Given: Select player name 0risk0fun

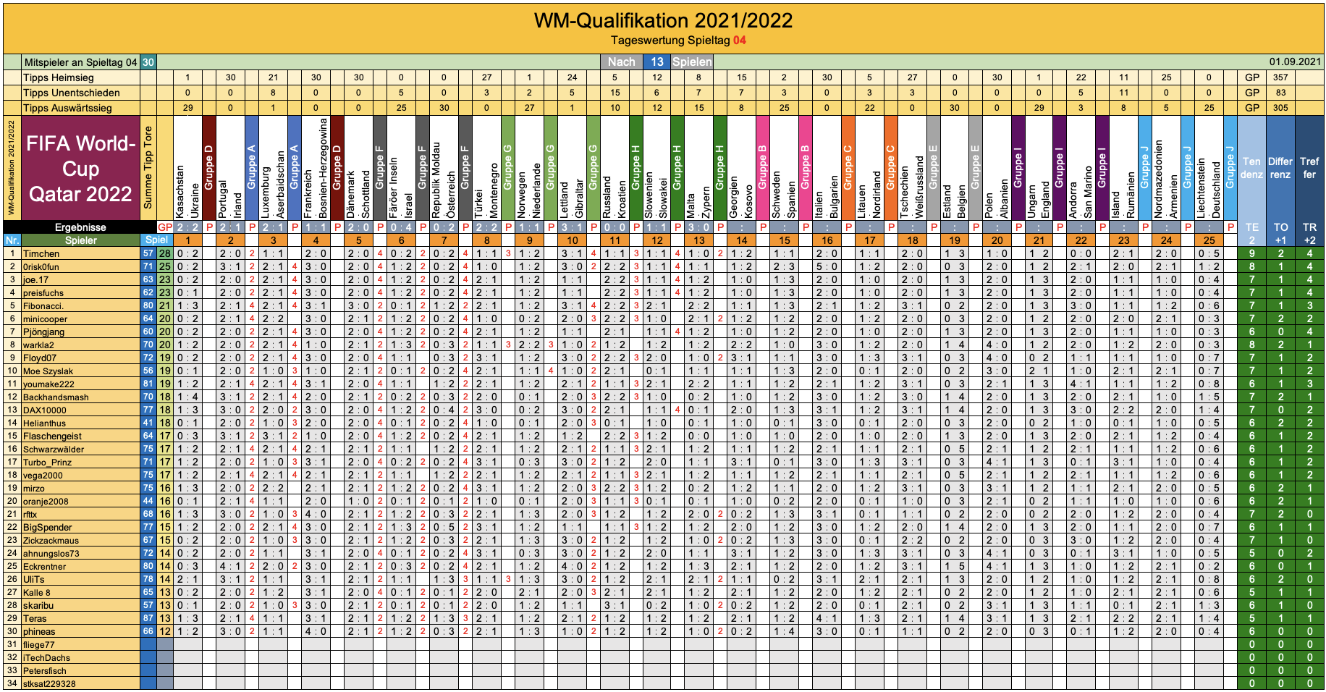Looking at the screenshot, I should (x=41, y=266).
